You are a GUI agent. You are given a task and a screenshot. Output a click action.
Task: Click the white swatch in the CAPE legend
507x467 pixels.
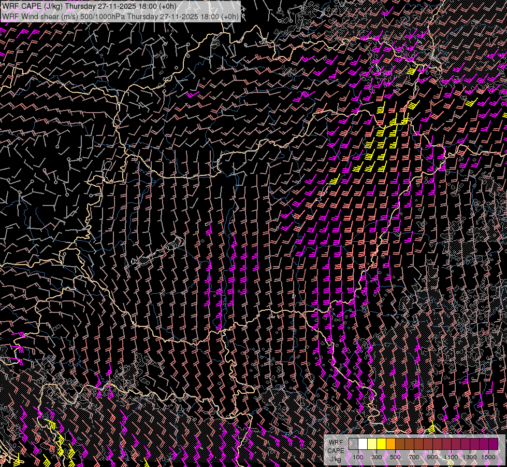(x=363, y=444)
